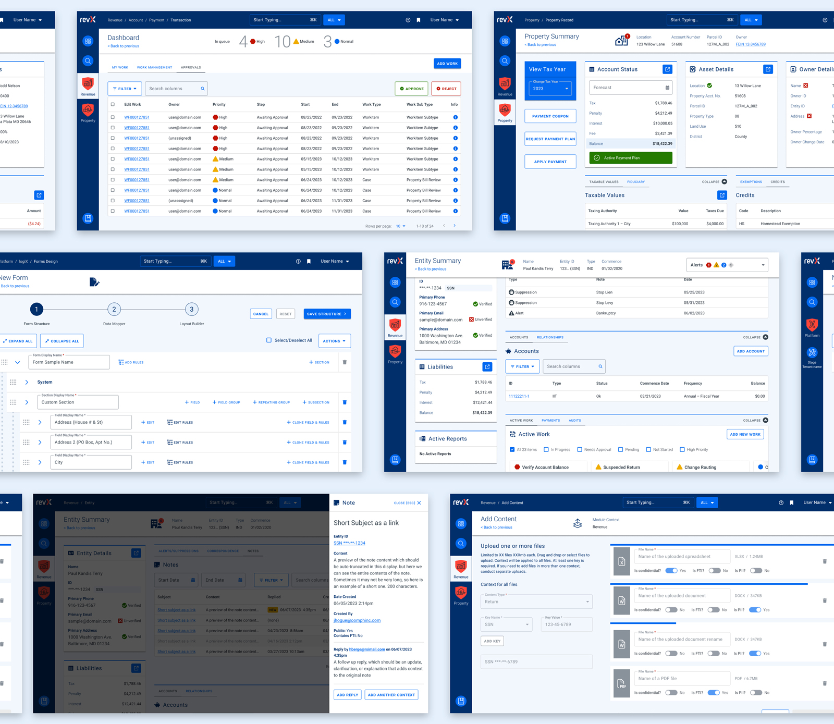Image resolution: width=834 pixels, height=724 pixels.
Task: Switch to Work Management tab
Action: [154, 67]
